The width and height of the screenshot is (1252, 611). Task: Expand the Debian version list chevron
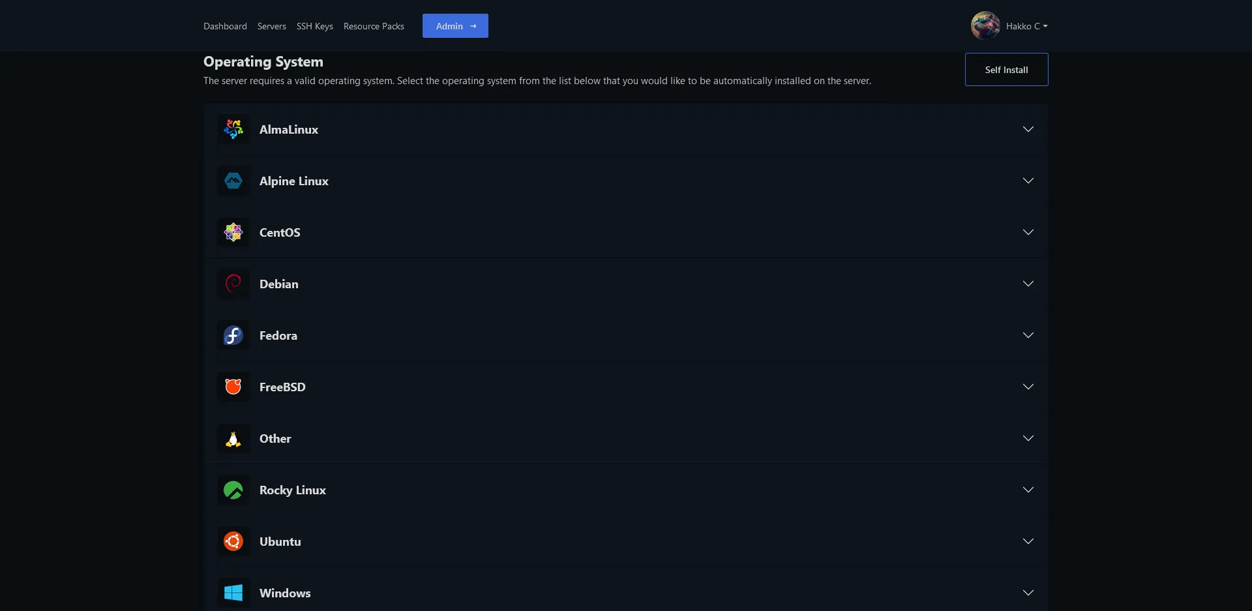tap(1028, 284)
